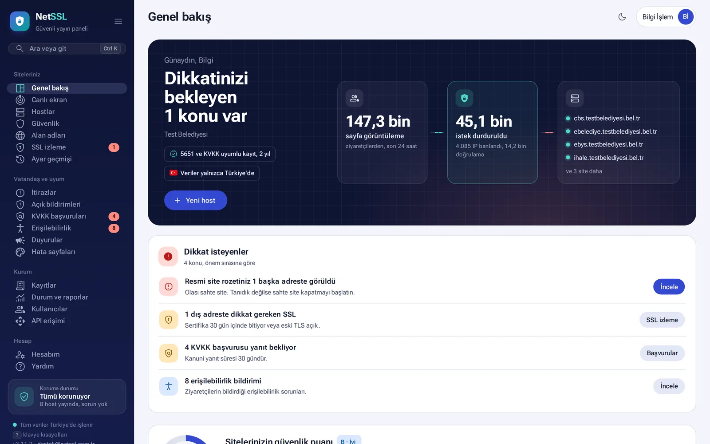Screen dimensions: 710x444
Task: Collapse sidebar with the hamburger icon
Action: tap(118, 21)
